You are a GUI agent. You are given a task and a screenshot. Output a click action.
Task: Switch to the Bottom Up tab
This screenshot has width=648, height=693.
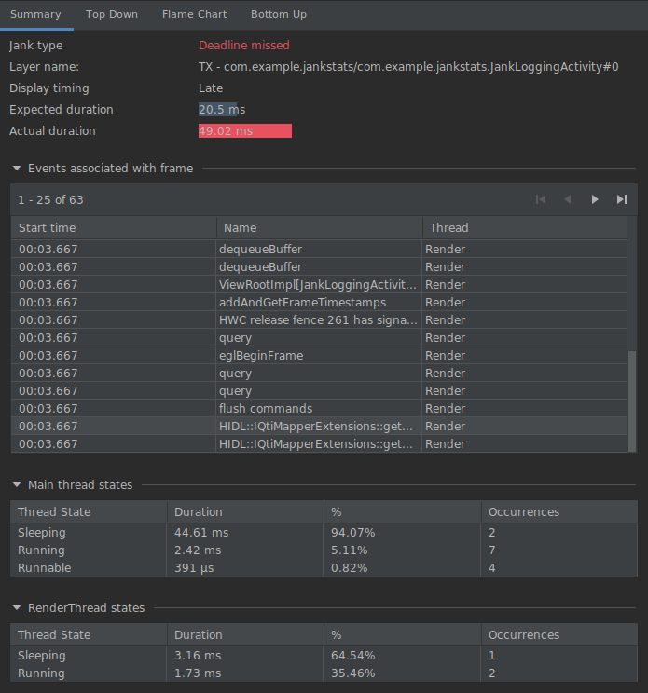click(x=279, y=14)
